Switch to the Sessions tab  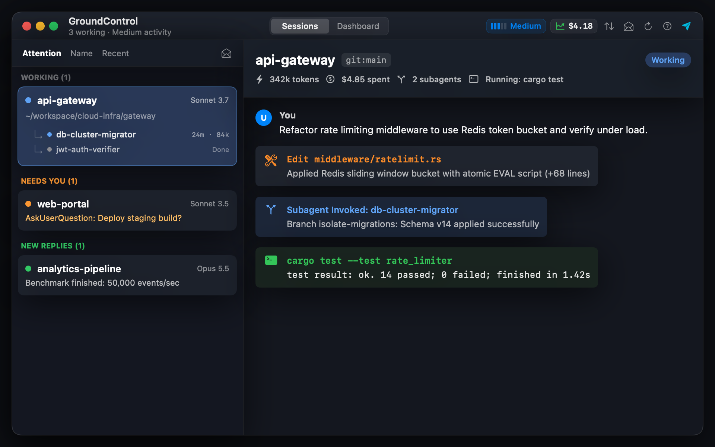tap(300, 26)
